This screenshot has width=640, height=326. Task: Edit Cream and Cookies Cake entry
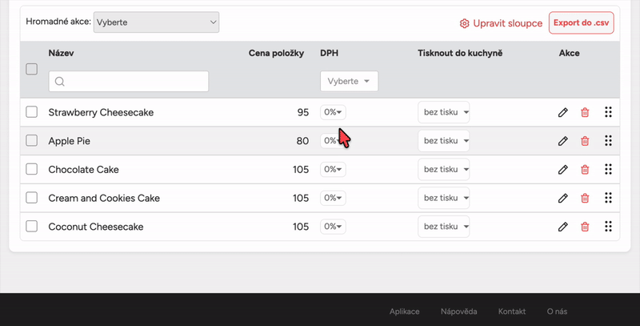[563, 198]
